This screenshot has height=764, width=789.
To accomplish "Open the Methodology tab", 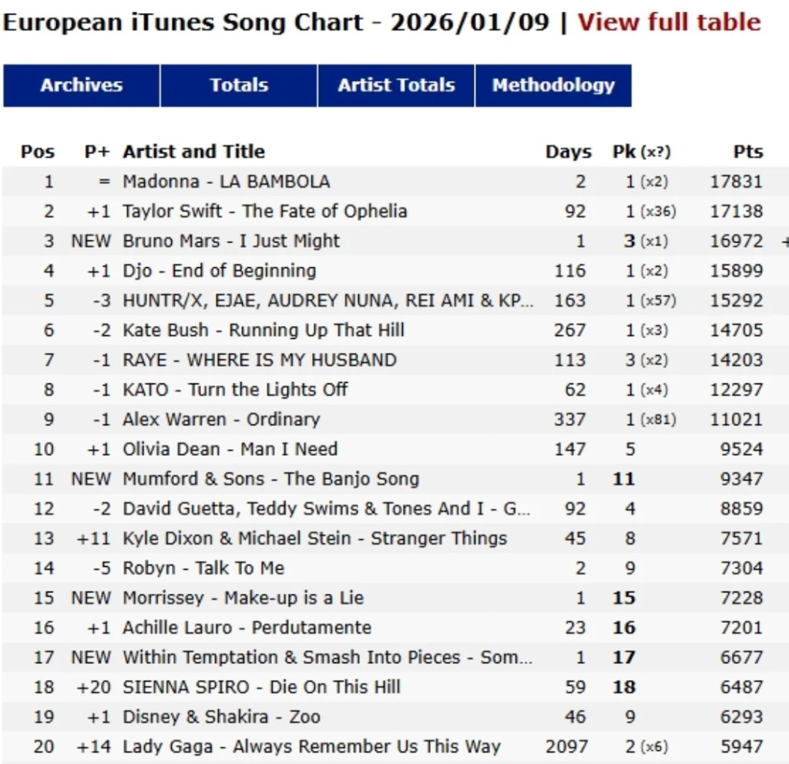I will [x=553, y=85].
